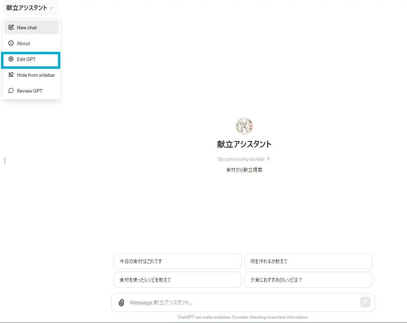Click the Hide from sidebar slash icon
407x323 pixels.
11,75
